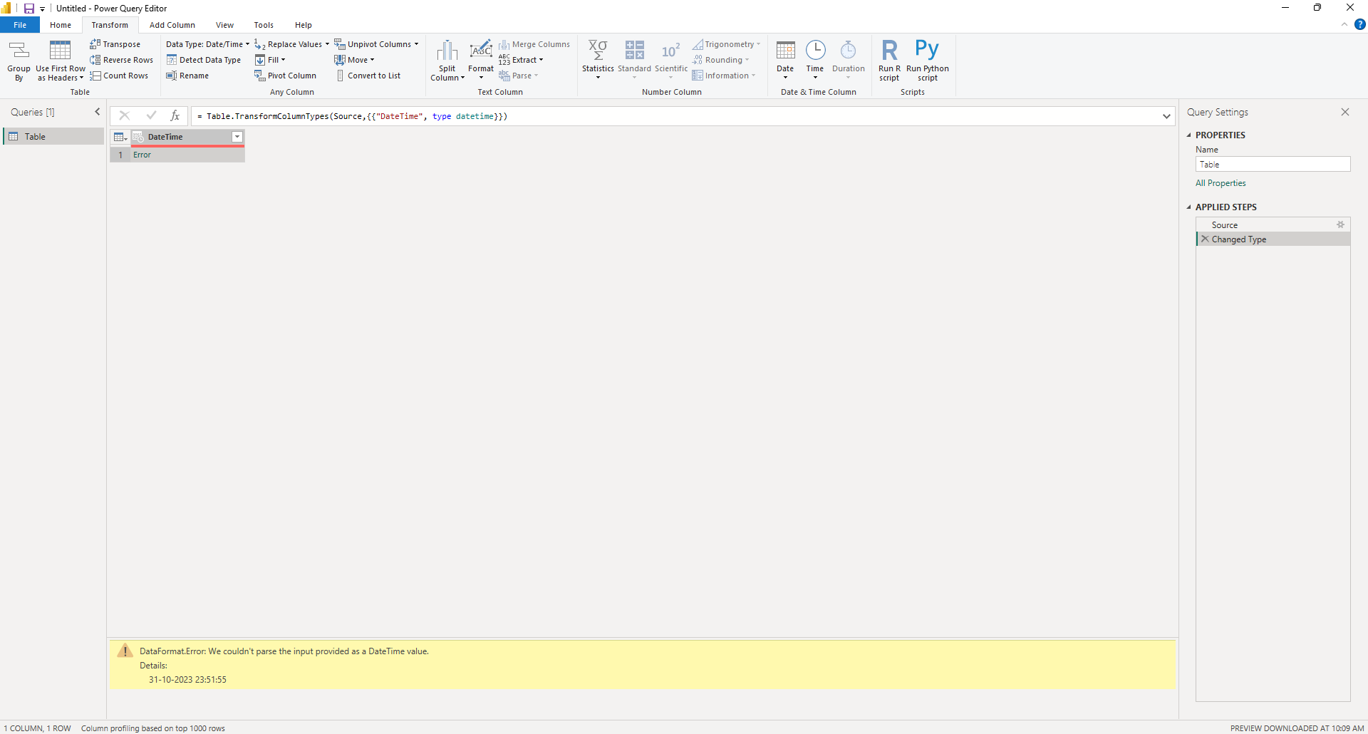Click the Format text icon
Image resolution: width=1368 pixels, height=734 pixels.
[x=481, y=51]
